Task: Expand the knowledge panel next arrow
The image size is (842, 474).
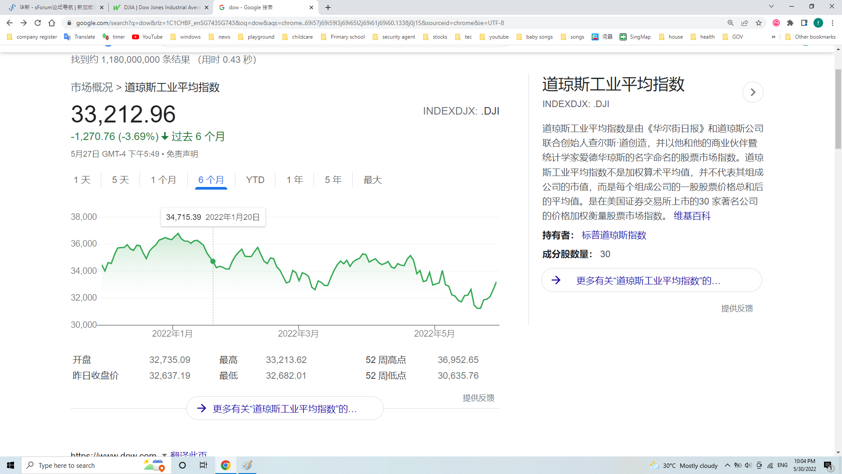Action: 753,92
